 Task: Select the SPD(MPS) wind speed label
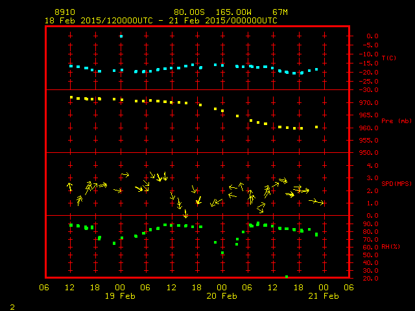(396, 183)
